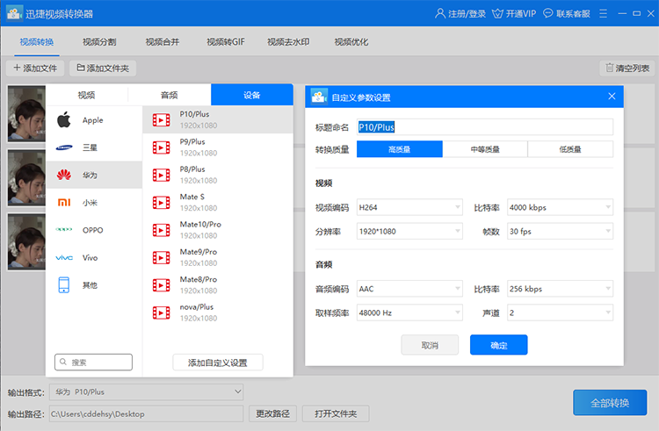The image size is (659, 431).
Task: Click 取消 in the settings dialog
Action: pos(430,345)
